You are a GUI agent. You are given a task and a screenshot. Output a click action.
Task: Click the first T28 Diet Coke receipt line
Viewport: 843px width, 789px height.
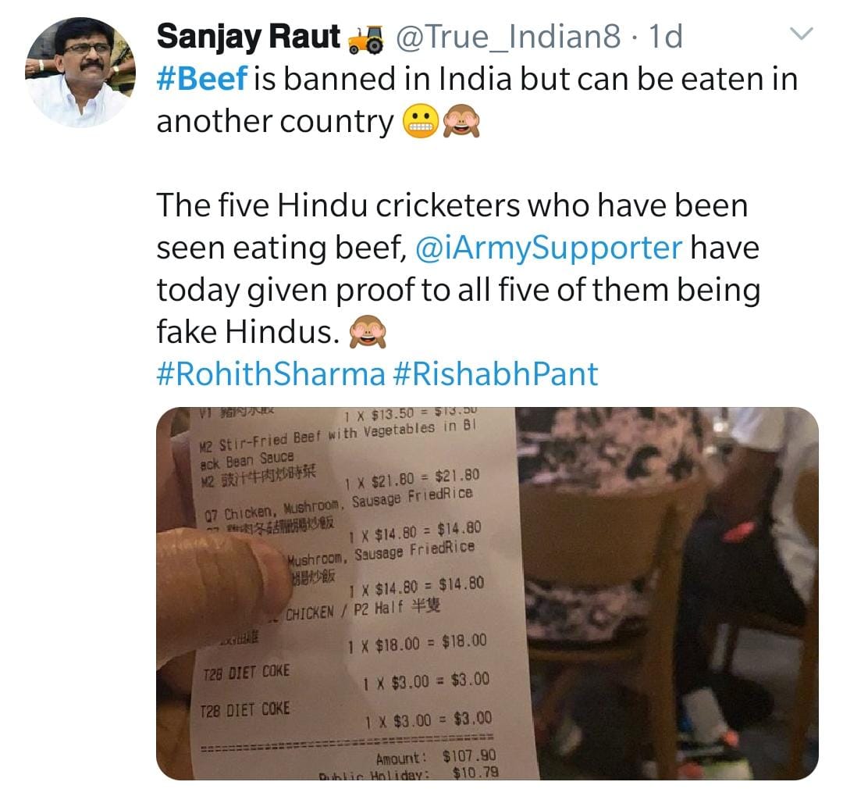tap(245, 671)
